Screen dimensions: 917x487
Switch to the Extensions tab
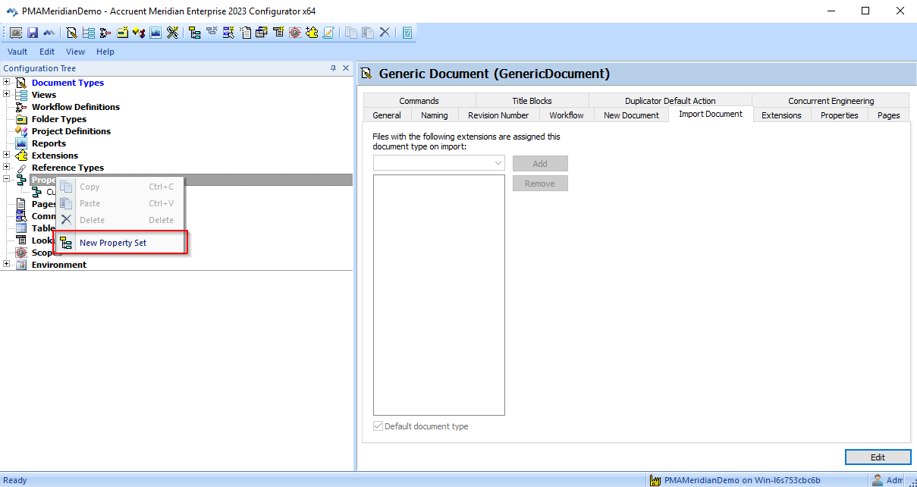(781, 115)
